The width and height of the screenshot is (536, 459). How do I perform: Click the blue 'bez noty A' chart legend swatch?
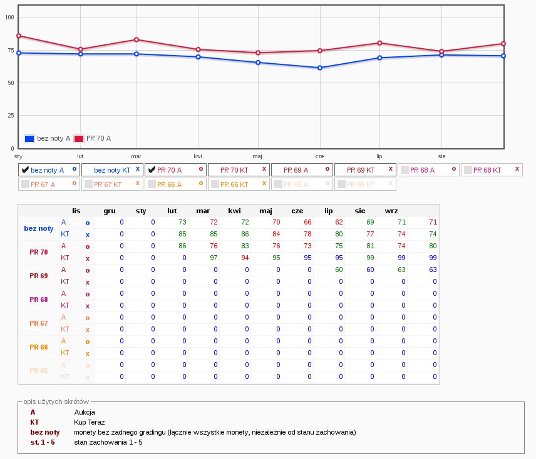click(x=30, y=138)
